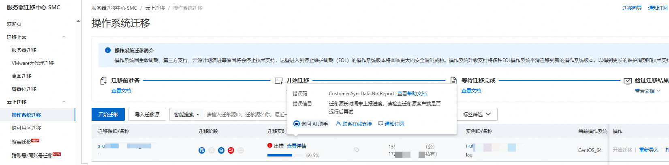Click the migration source search input field
The image size is (669, 165).
tap(246, 115)
